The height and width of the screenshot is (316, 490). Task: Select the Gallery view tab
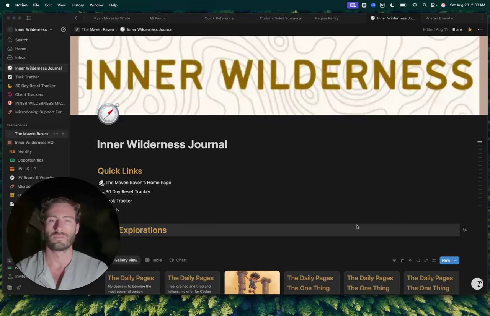126,260
